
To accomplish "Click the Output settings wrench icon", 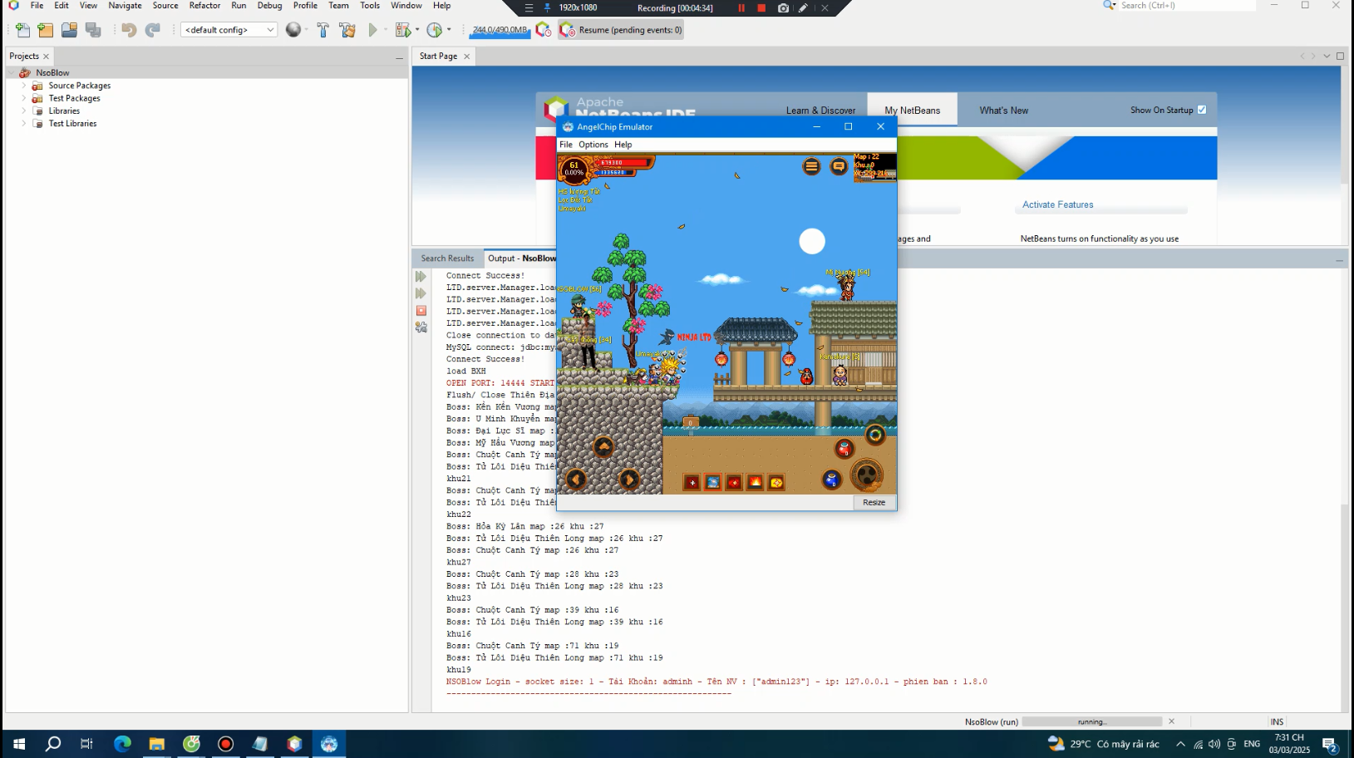I will tap(421, 327).
